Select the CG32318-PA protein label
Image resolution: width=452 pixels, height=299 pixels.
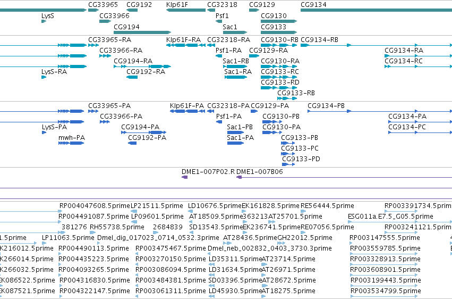click(228, 106)
